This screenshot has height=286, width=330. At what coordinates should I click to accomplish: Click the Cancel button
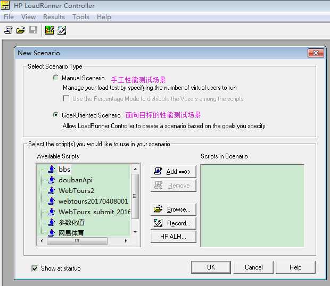pyautogui.click(x=253, y=267)
